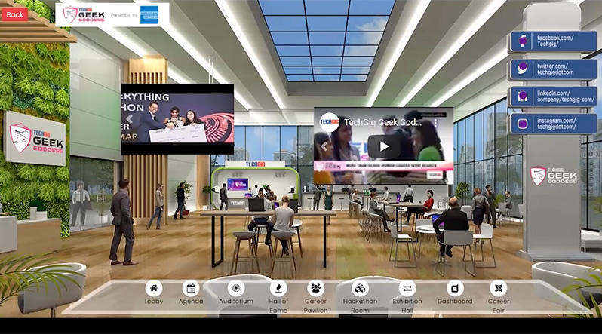Image resolution: width=602 pixels, height=334 pixels.
Task: Click the Instagram icon on pillar
Action: click(523, 124)
